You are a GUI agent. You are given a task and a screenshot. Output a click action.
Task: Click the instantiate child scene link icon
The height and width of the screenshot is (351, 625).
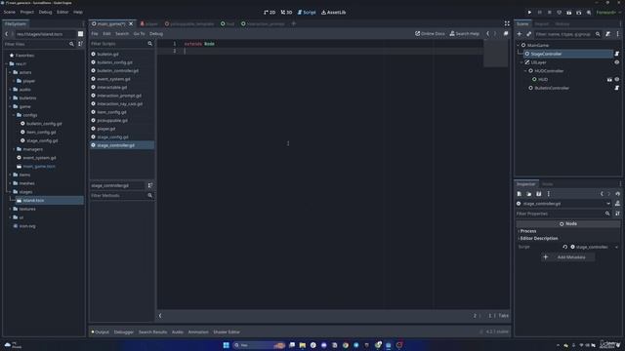[529, 34]
